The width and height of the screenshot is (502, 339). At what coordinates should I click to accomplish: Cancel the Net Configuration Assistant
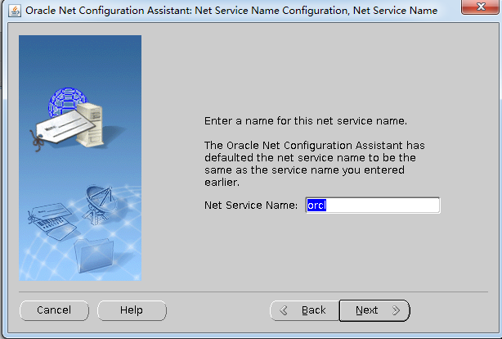click(54, 310)
